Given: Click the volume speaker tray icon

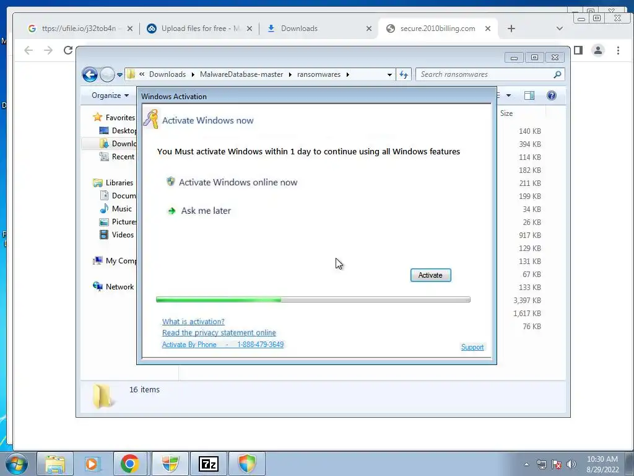Looking at the screenshot, I should click(571, 464).
